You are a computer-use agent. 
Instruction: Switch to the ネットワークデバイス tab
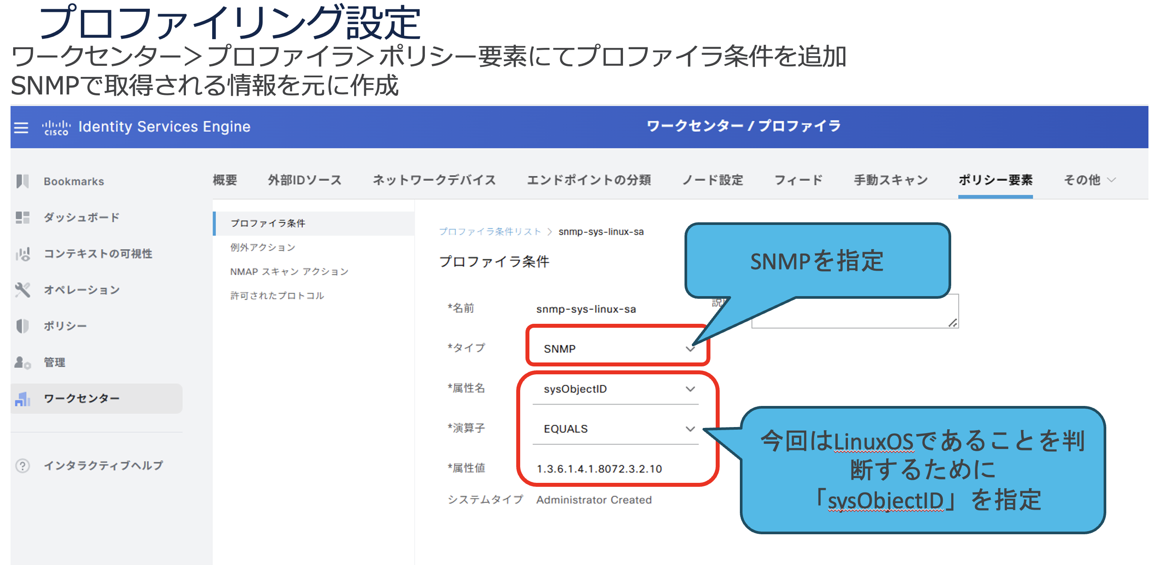434,181
